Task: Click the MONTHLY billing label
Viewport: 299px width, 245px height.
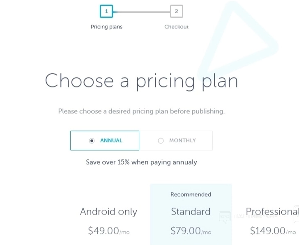Action: coord(182,140)
